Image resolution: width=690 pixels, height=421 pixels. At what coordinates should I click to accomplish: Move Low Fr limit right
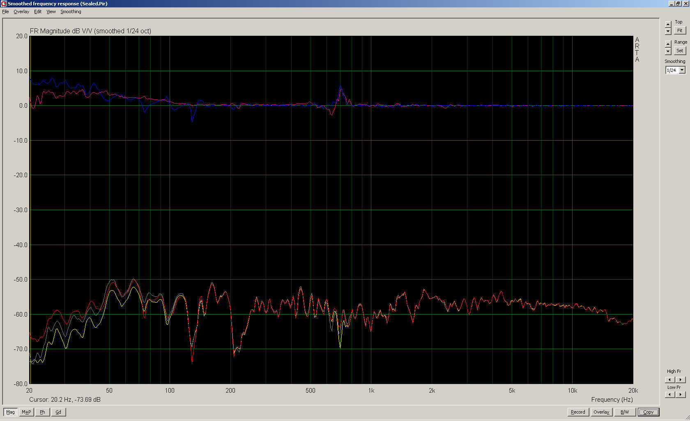click(x=681, y=395)
